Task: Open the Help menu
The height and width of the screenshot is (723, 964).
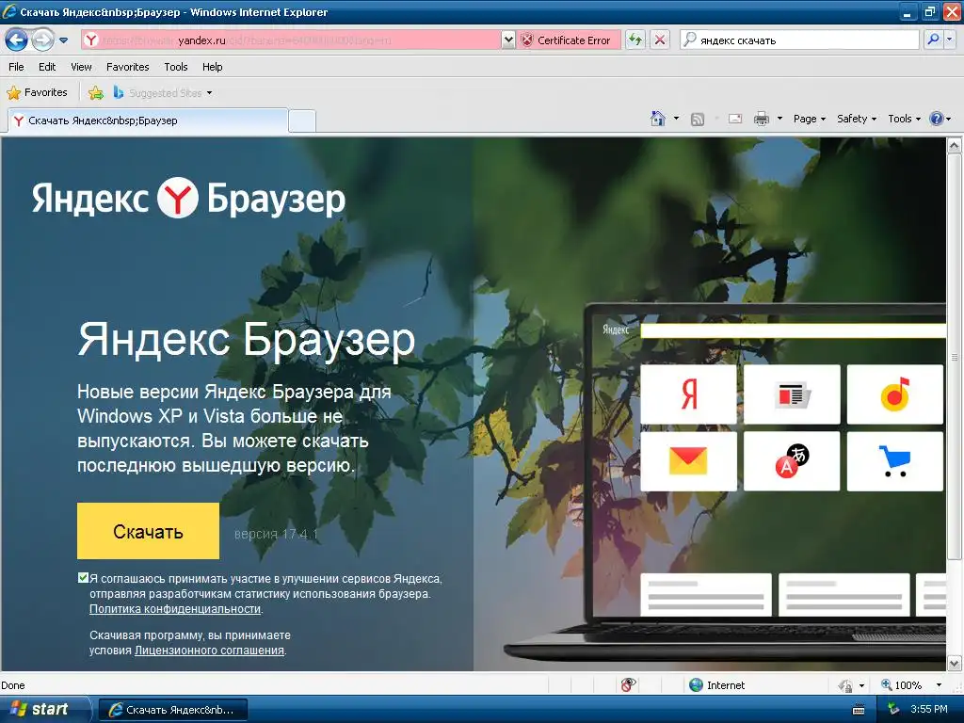Action: pyautogui.click(x=212, y=67)
